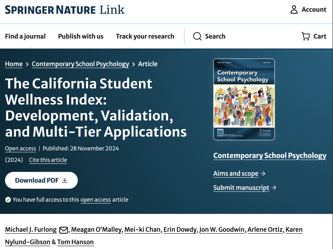Click the download arrow inside Download PDF
The width and height of the screenshot is (333, 249).
[x=65, y=180]
